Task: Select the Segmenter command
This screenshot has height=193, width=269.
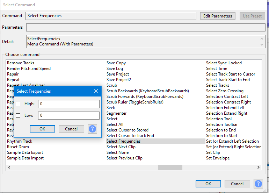Action: (x=116, y=113)
